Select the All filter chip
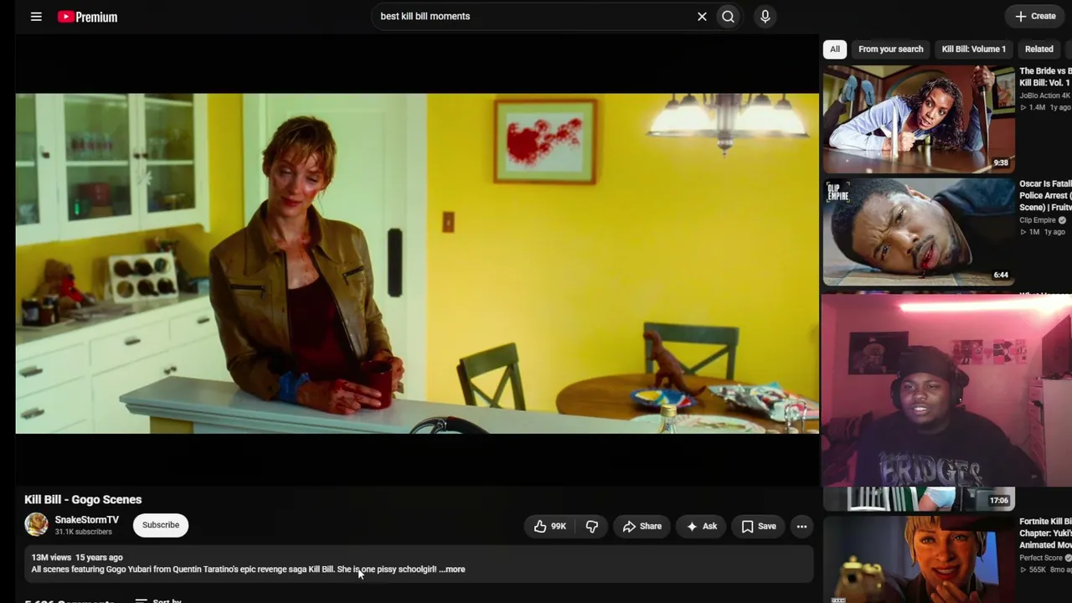Viewport: 1072px width, 603px height. 835,49
